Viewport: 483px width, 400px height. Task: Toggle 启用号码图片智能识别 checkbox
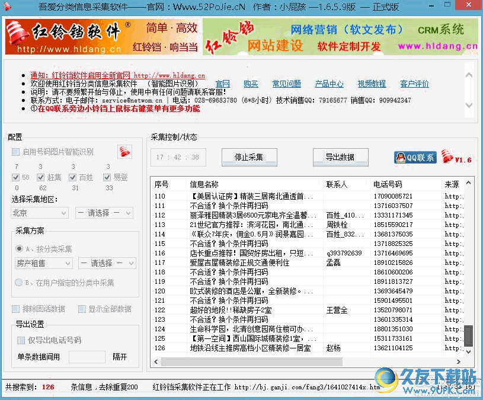click(x=15, y=152)
